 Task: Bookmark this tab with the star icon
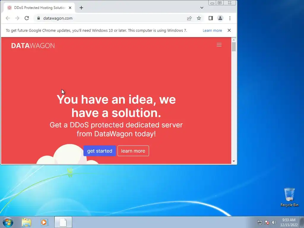point(199,18)
